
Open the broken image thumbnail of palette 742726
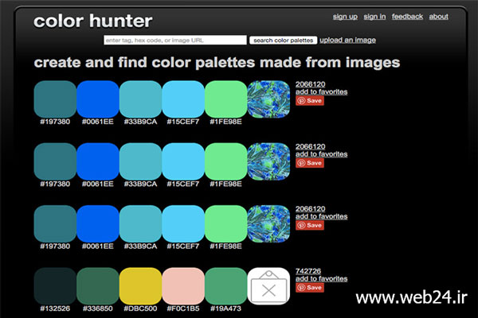(x=268, y=286)
